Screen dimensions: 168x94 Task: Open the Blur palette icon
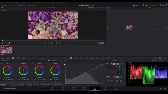pos(92,58)
